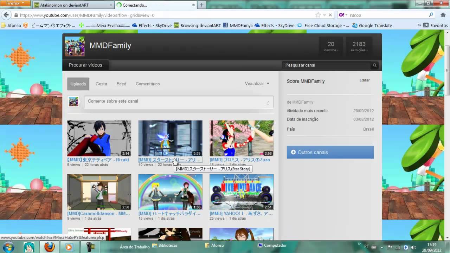The height and width of the screenshot is (253, 450).
Task: Click the small avatar beside the comment box
Action: [x=73, y=102]
